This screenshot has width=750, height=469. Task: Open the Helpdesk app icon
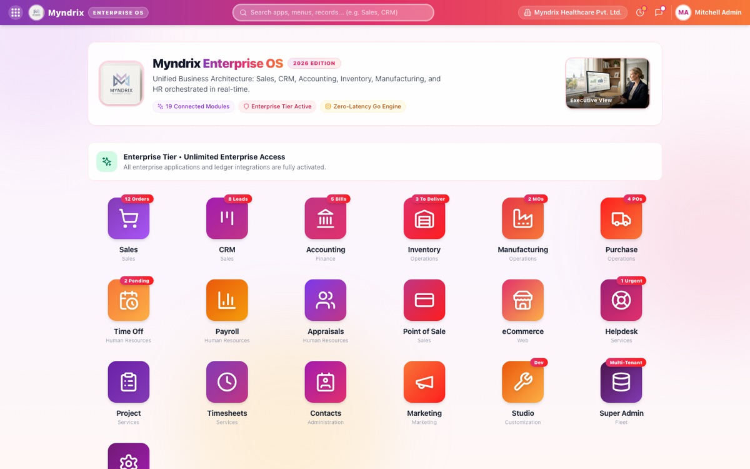[621, 300]
